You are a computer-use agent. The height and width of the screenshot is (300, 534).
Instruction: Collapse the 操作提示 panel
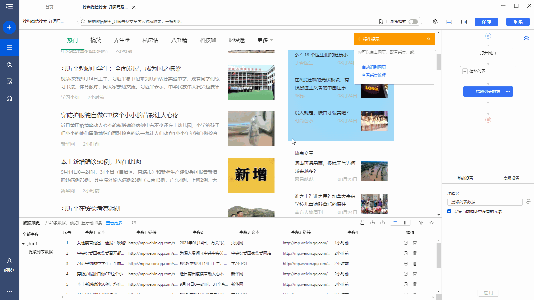click(x=428, y=39)
